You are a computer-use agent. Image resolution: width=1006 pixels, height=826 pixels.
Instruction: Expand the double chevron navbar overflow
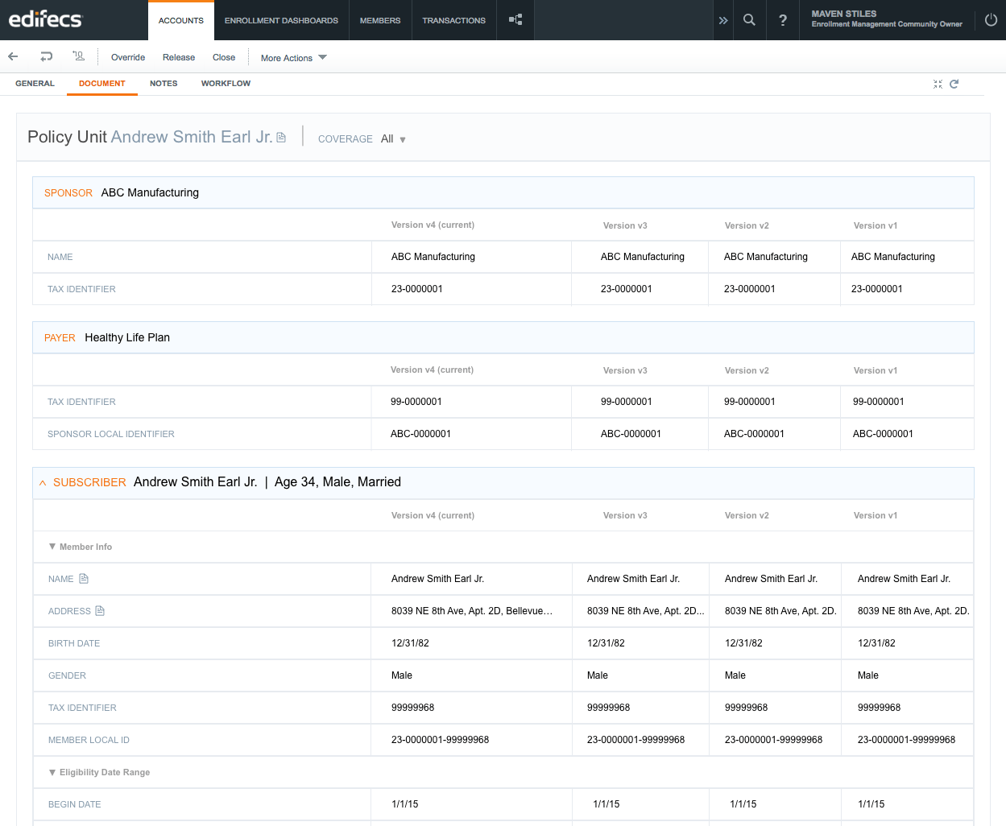723,20
